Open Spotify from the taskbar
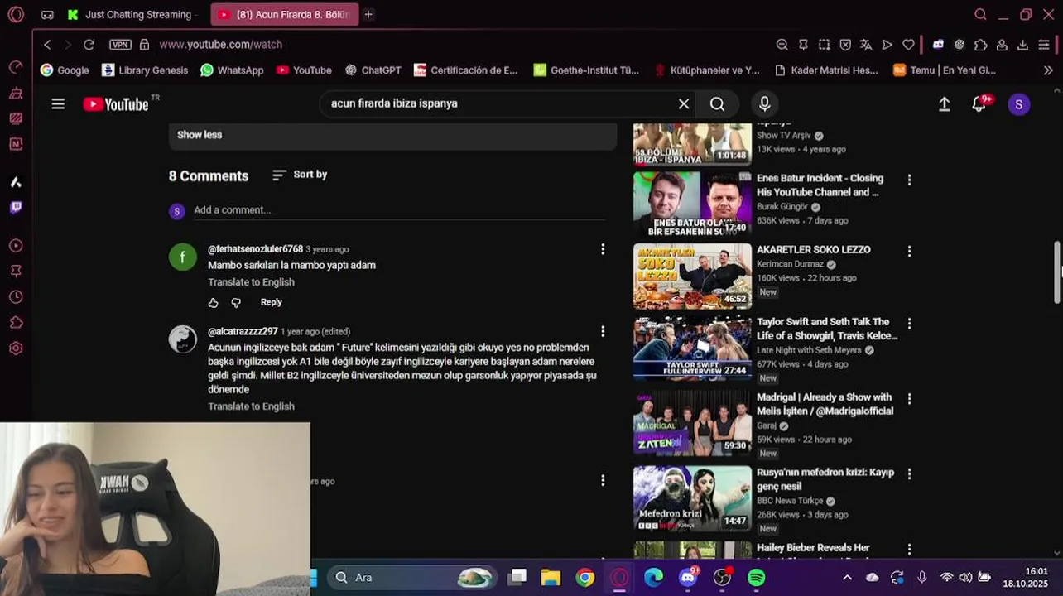The height and width of the screenshot is (596, 1063). (756, 578)
